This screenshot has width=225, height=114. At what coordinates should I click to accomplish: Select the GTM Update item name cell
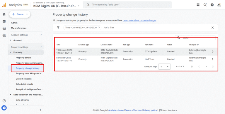(x=151, y=51)
